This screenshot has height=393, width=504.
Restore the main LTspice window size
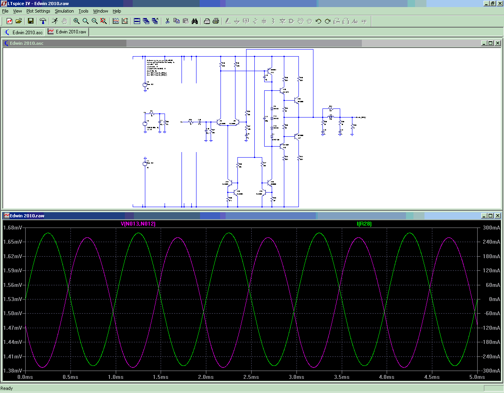tap(492, 3)
